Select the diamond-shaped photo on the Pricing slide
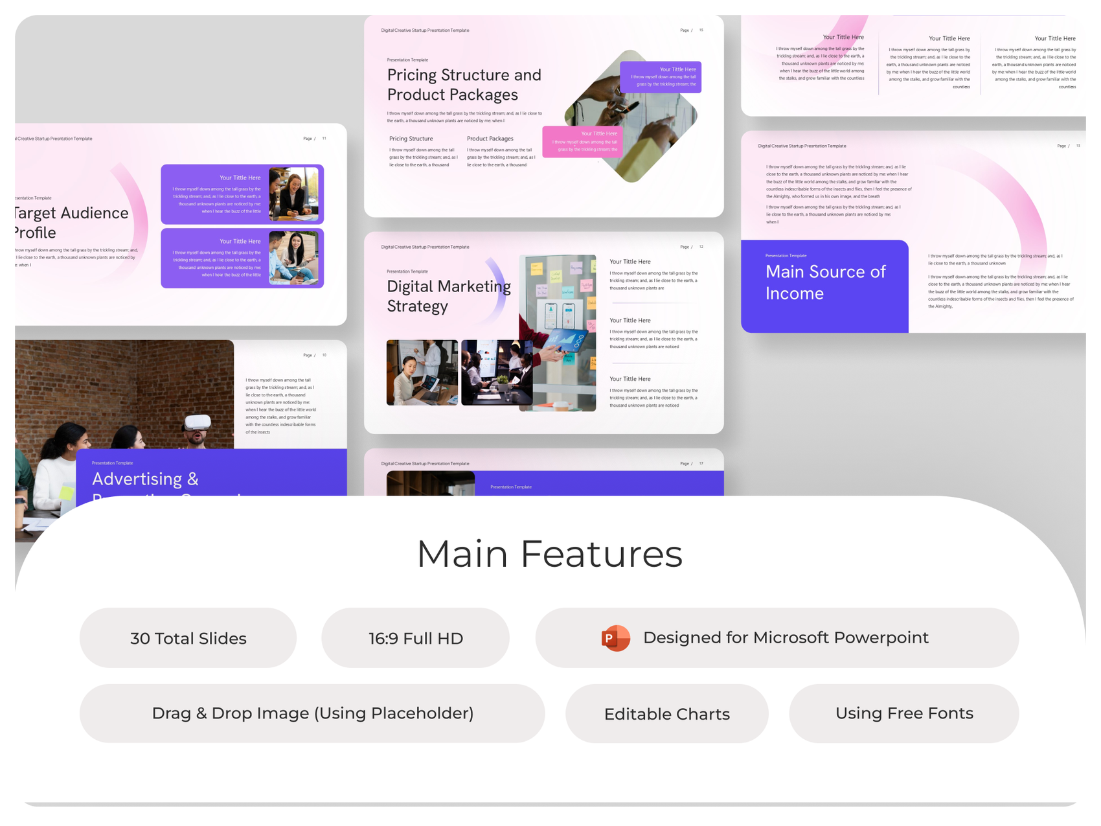This screenshot has height=826, width=1101. click(x=631, y=117)
